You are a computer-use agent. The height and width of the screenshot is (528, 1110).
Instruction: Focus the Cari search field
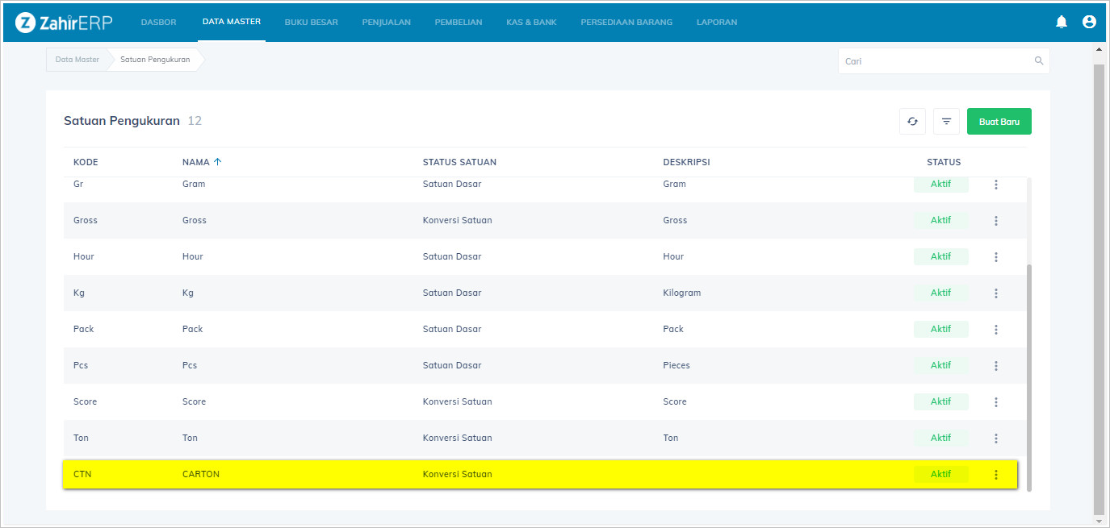point(936,61)
